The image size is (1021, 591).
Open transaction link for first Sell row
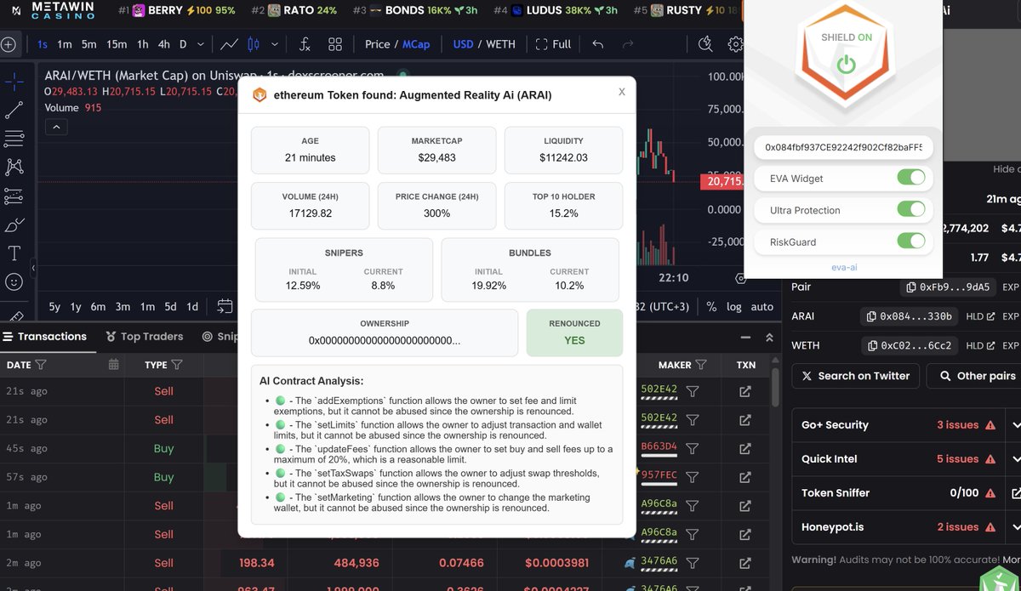(x=745, y=391)
